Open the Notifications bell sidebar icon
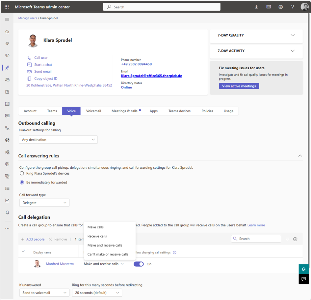Viewport: 311px width, 300px height. (7, 212)
